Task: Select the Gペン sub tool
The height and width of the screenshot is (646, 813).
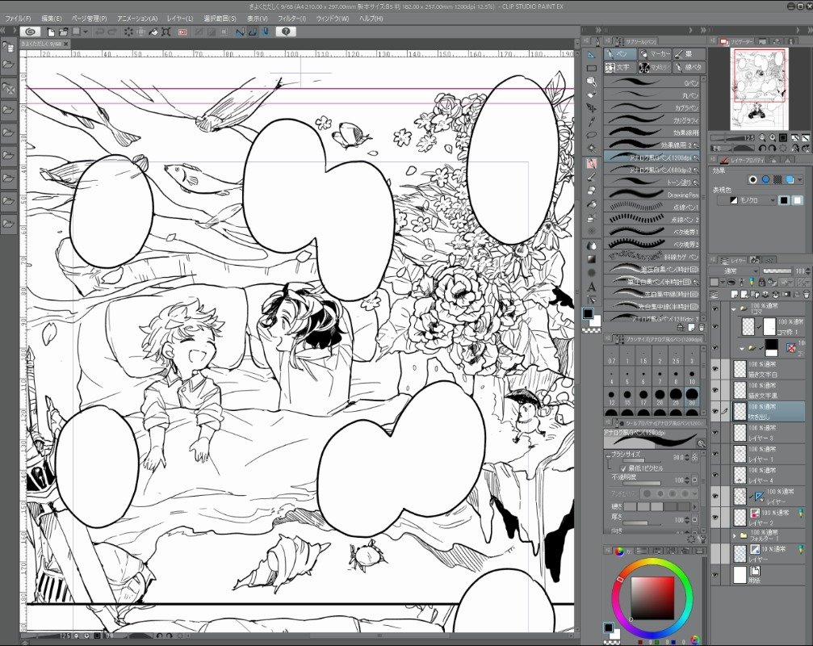Action: [x=653, y=82]
